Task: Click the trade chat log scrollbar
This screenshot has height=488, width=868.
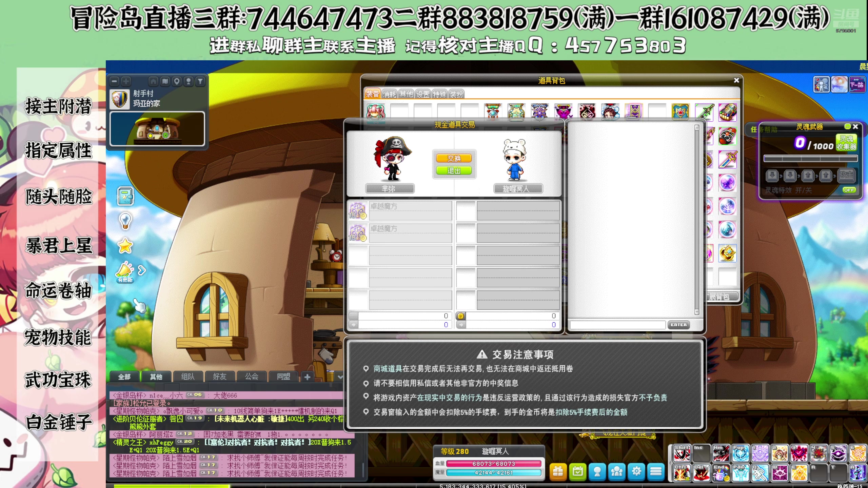Action: pos(697,220)
